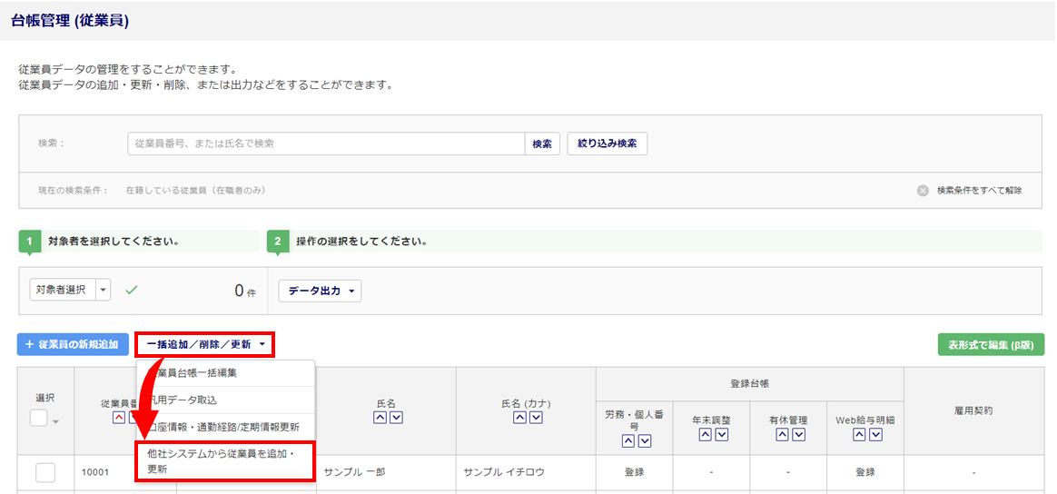The height and width of the screenshot is (494, 1057).
Task: Sort 氏名 column descending with down arrow
Action: tap(396, 418)
